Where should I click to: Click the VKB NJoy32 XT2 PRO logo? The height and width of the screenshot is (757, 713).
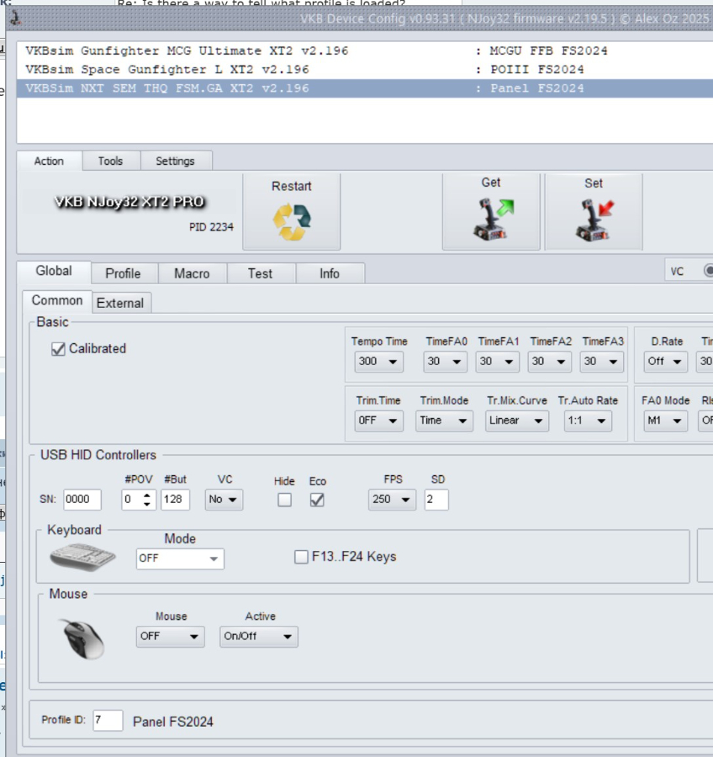(129, 202)
